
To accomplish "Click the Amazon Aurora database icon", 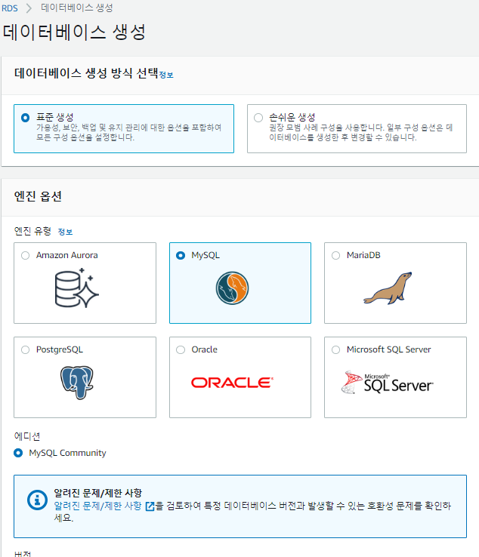I will 77,288.
